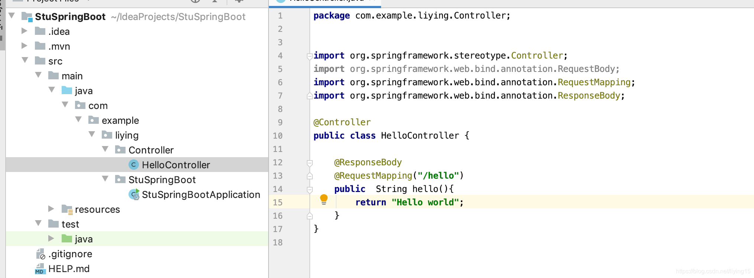Screen dimensions: 754x278
Task: Click the .mvn folder icon
Action: tap(40, 46)
